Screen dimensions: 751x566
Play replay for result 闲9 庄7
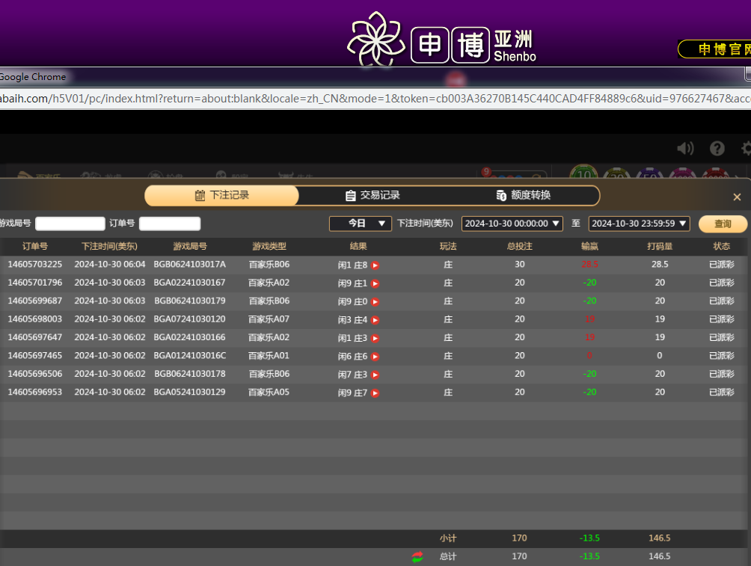point(375,393)
